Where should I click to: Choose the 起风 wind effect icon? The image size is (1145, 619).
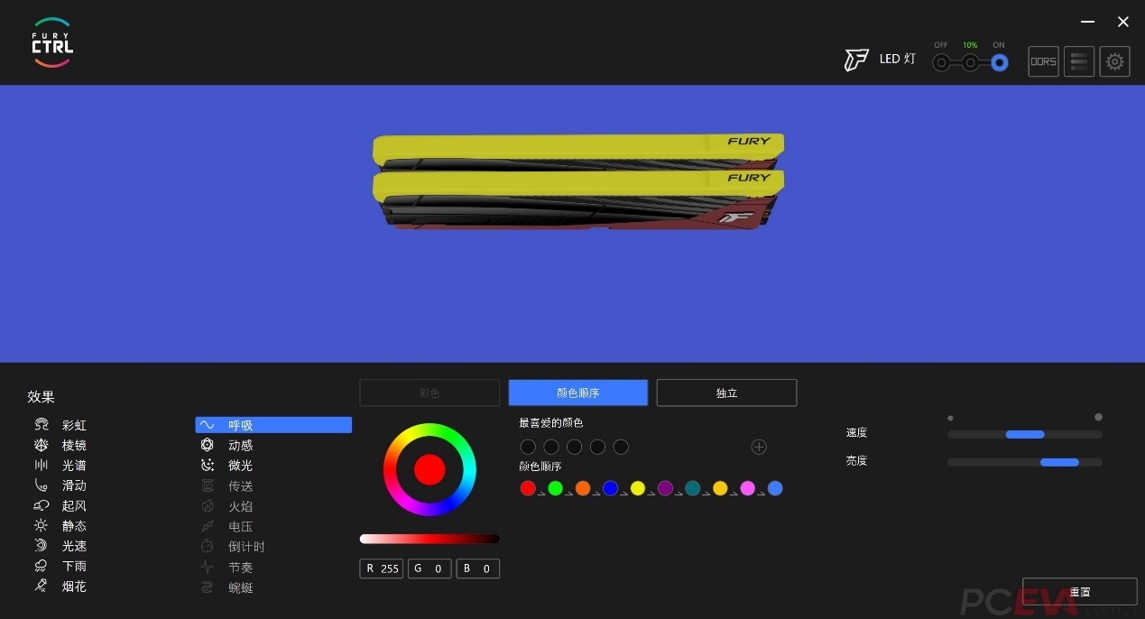42,505
